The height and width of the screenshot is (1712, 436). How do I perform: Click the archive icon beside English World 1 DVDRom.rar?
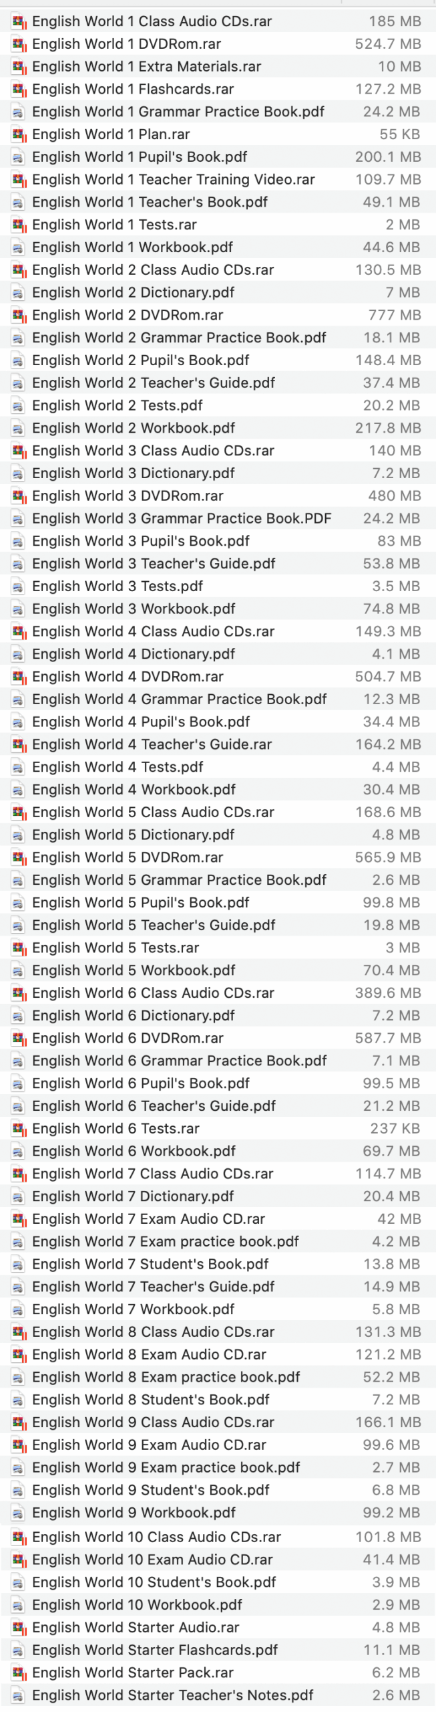coord(19,44)
